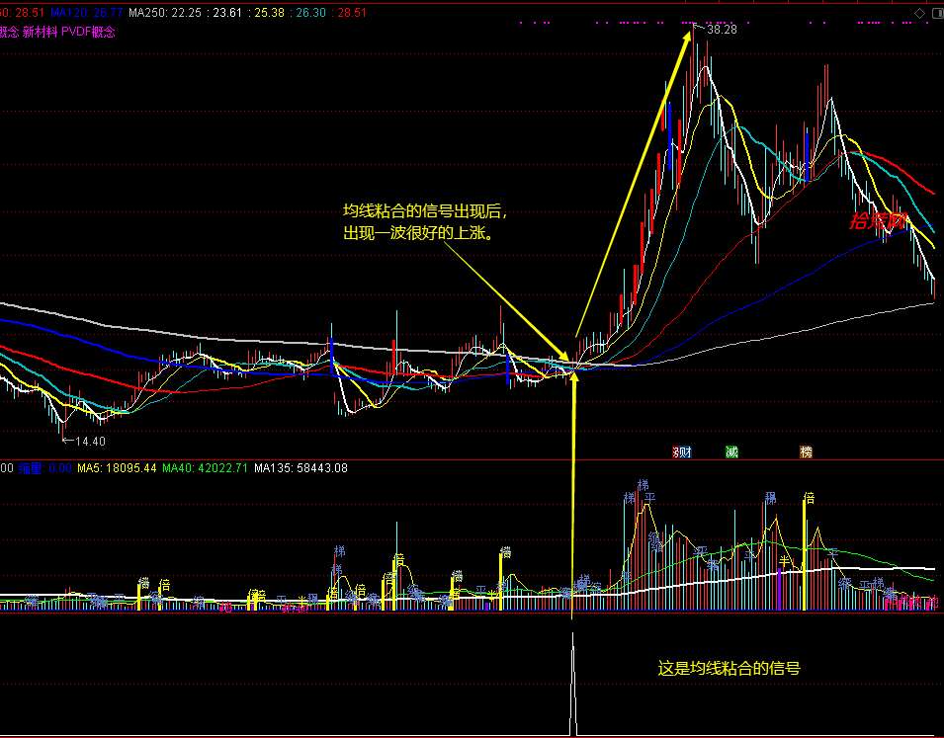Open the 新材料 concept tag
944x738 pixels.
(40, 32)
